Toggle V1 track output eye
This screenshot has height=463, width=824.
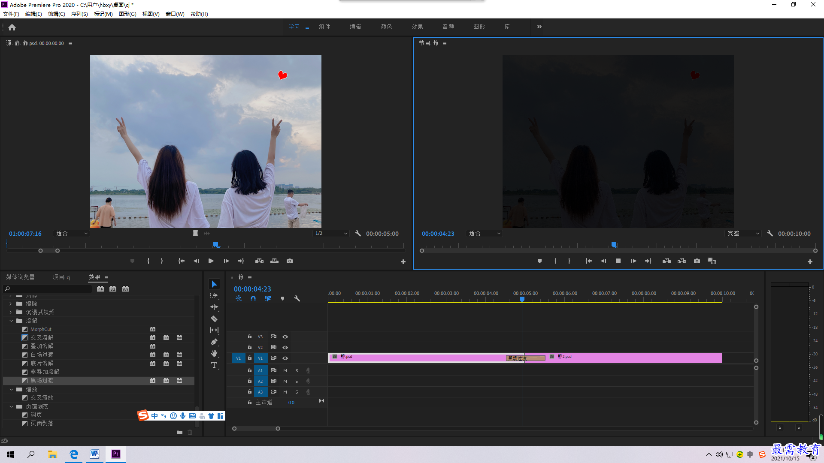[285, 358]
